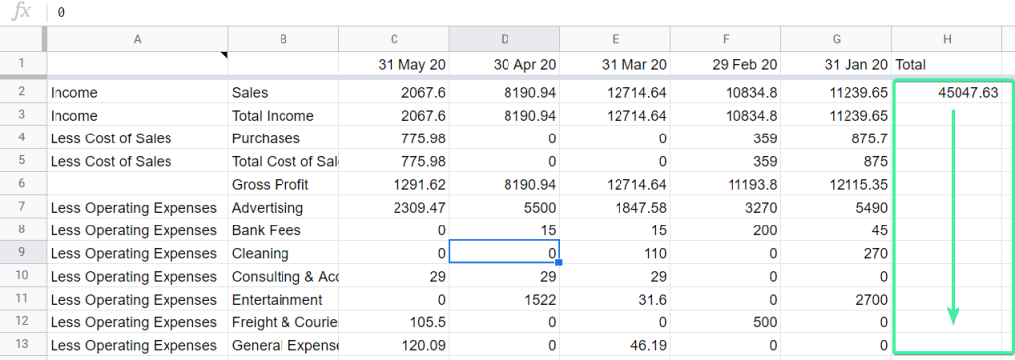Click 'Less Operating Expenses' in row 7
Viewport: 1015px width, 360px height.
(x=137, y=208)
